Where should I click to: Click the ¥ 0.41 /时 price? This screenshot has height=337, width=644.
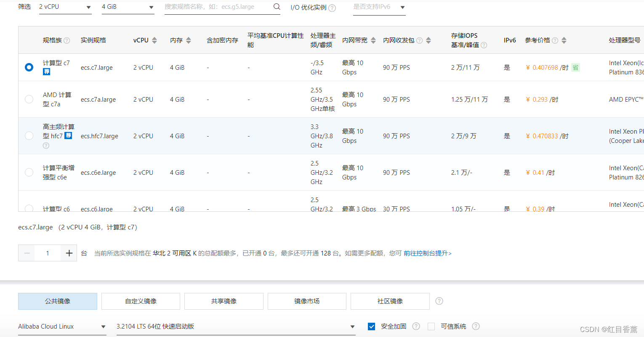[x=540, y=173]
